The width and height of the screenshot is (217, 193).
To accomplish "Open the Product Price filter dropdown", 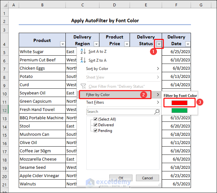I will [x=127, y=44].
